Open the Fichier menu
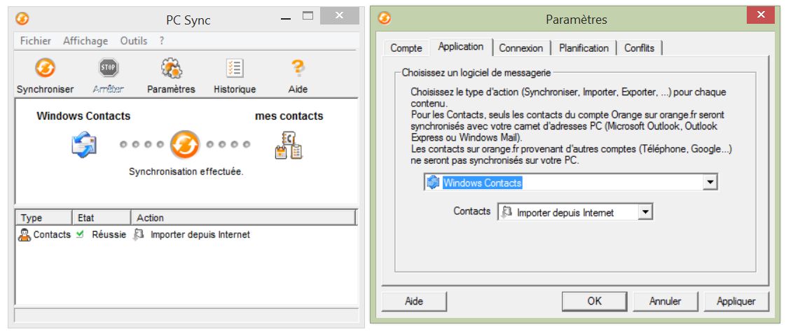 point(35,41)
